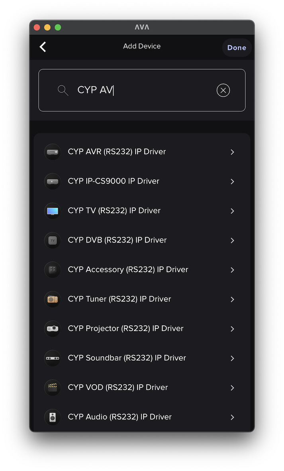Select CYP TV (RS232) IP Driver
284x471 pixels.
(114, 211)
